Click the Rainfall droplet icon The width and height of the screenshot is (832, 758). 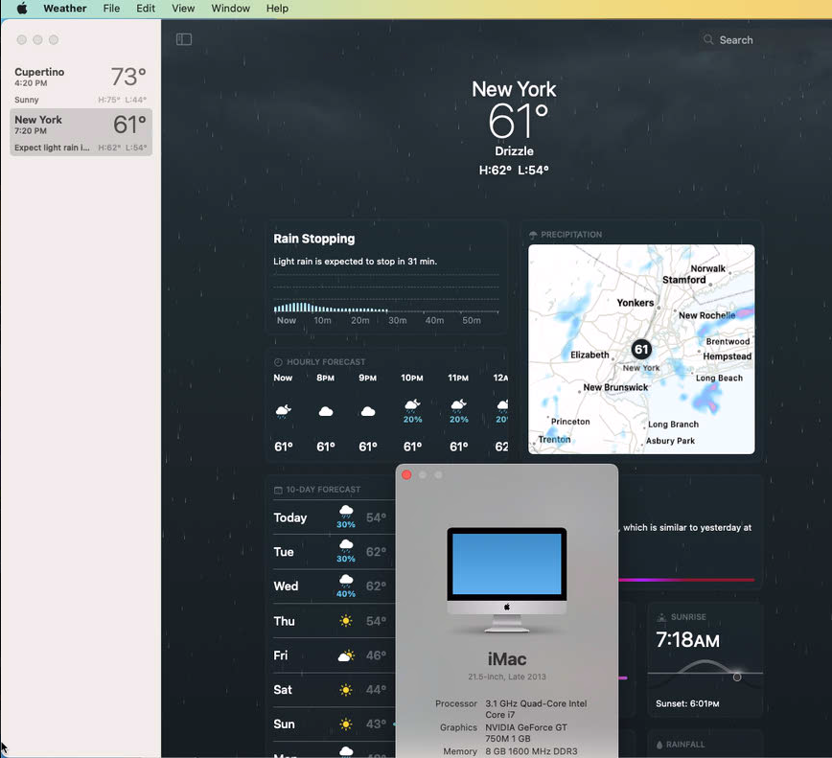pyautogui.click(x=659, y=745)
